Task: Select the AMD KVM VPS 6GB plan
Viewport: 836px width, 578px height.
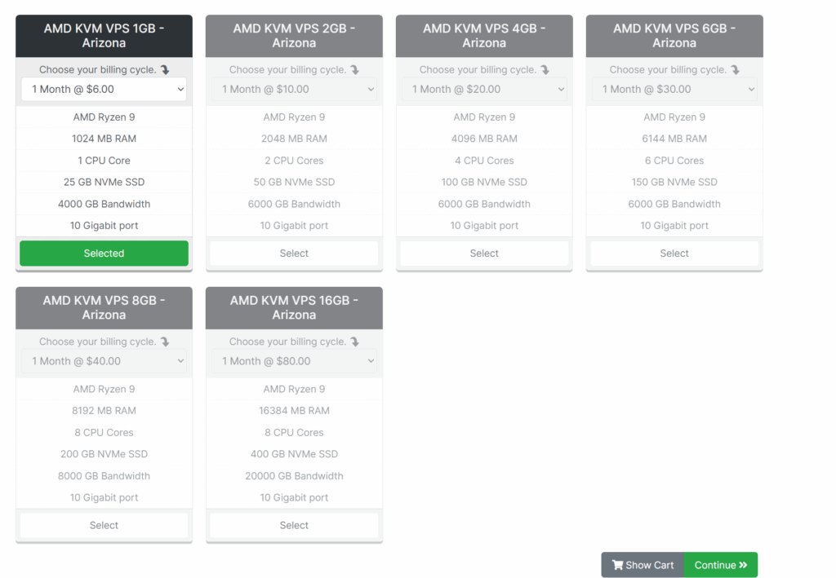Action: pyautogui.click(x=674, y=254)
